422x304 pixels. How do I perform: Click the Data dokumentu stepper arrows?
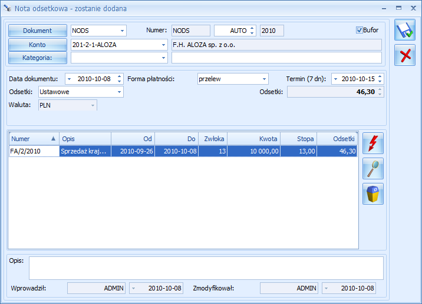[120, 79]
